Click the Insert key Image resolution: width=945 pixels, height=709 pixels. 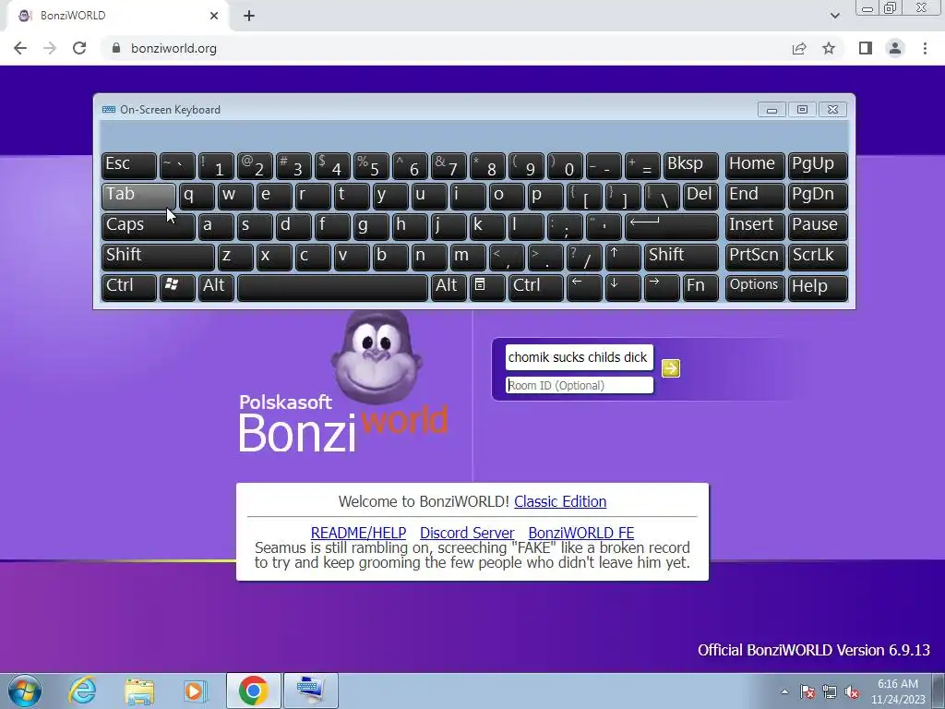pyautogui.click(x=755, y=226)
